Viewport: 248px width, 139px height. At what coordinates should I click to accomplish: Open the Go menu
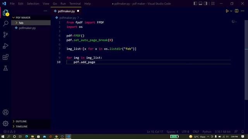pos(55,3)
